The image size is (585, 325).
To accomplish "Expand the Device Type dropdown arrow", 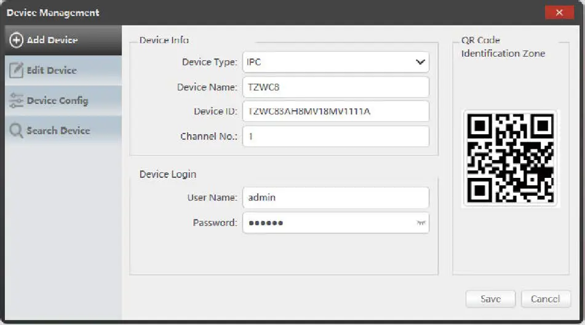I will tap(420, 62).
